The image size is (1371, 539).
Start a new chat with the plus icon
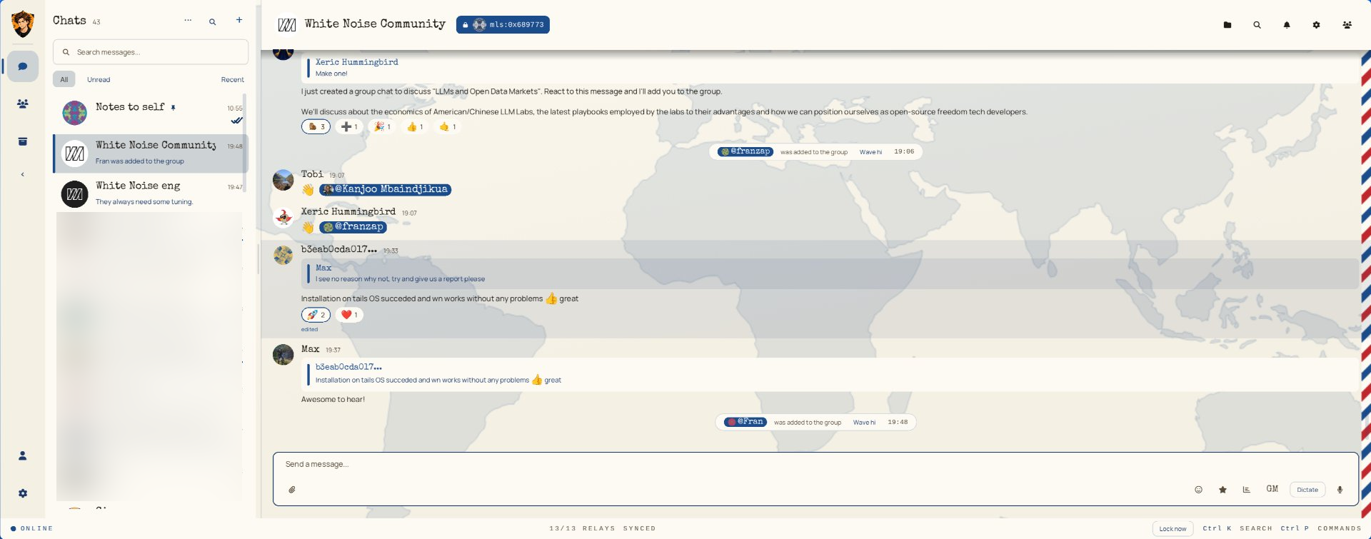(x=239, y=20)
